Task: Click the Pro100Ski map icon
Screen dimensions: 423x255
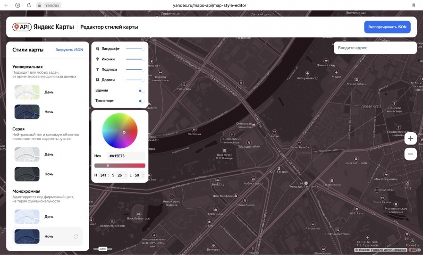Action: (x=377, y=190)
